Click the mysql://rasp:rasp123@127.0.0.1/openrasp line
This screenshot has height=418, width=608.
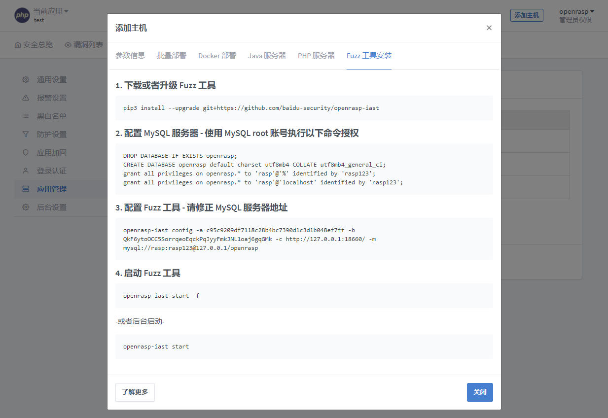click(191, 248)
